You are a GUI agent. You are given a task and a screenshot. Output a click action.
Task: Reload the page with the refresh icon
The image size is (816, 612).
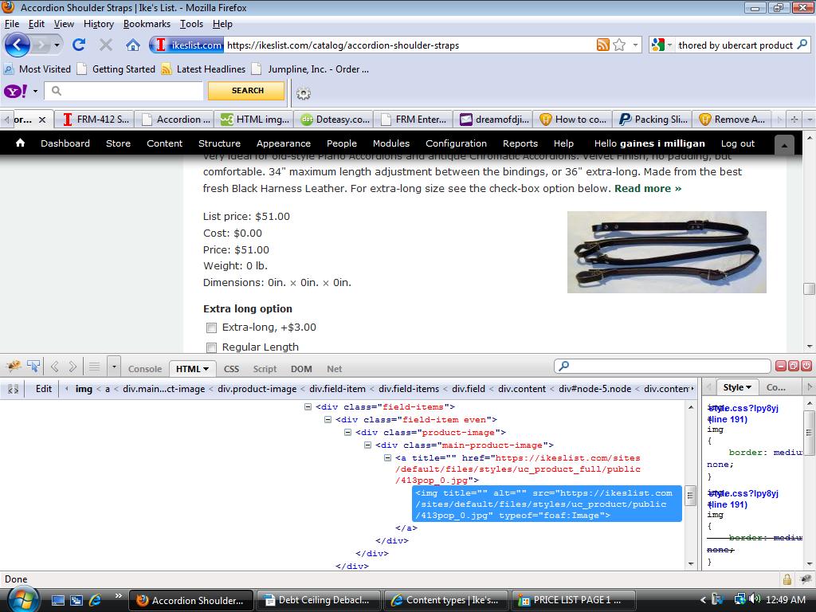click(x=77, y=45)
